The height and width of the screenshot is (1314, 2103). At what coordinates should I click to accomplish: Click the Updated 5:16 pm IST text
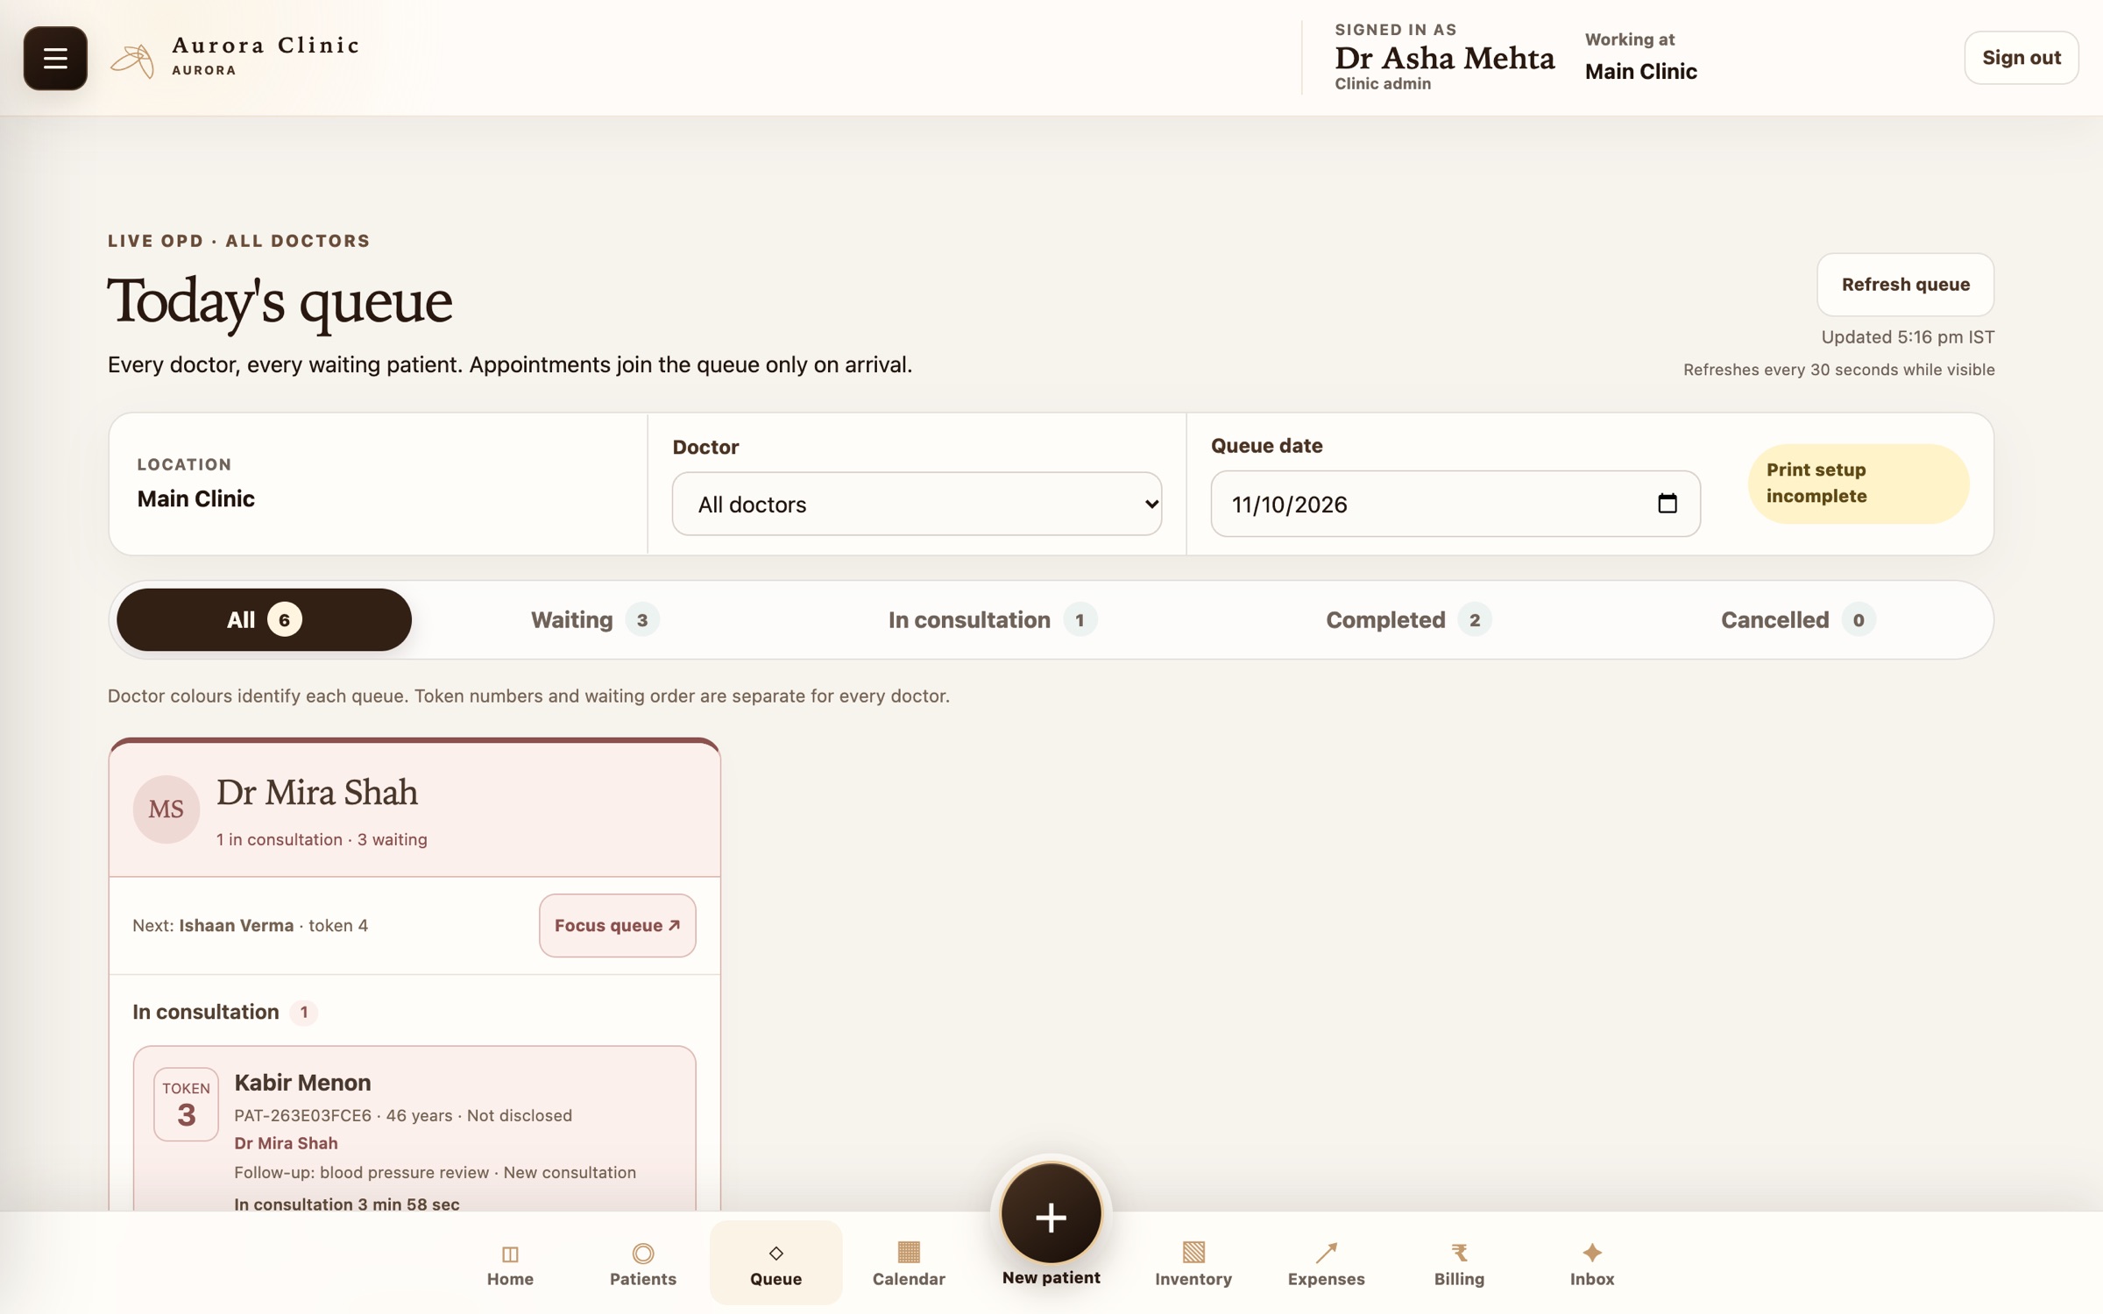coord(1908,337)
